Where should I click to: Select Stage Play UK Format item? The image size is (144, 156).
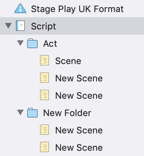pos(77,9)
